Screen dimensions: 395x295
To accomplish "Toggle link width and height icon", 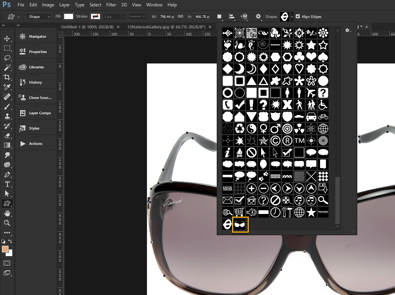I will tap(181, 16).
